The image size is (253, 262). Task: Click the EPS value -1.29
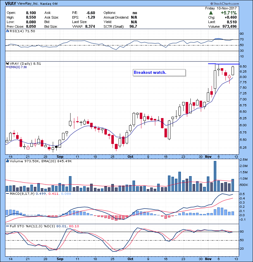[90, 17]
